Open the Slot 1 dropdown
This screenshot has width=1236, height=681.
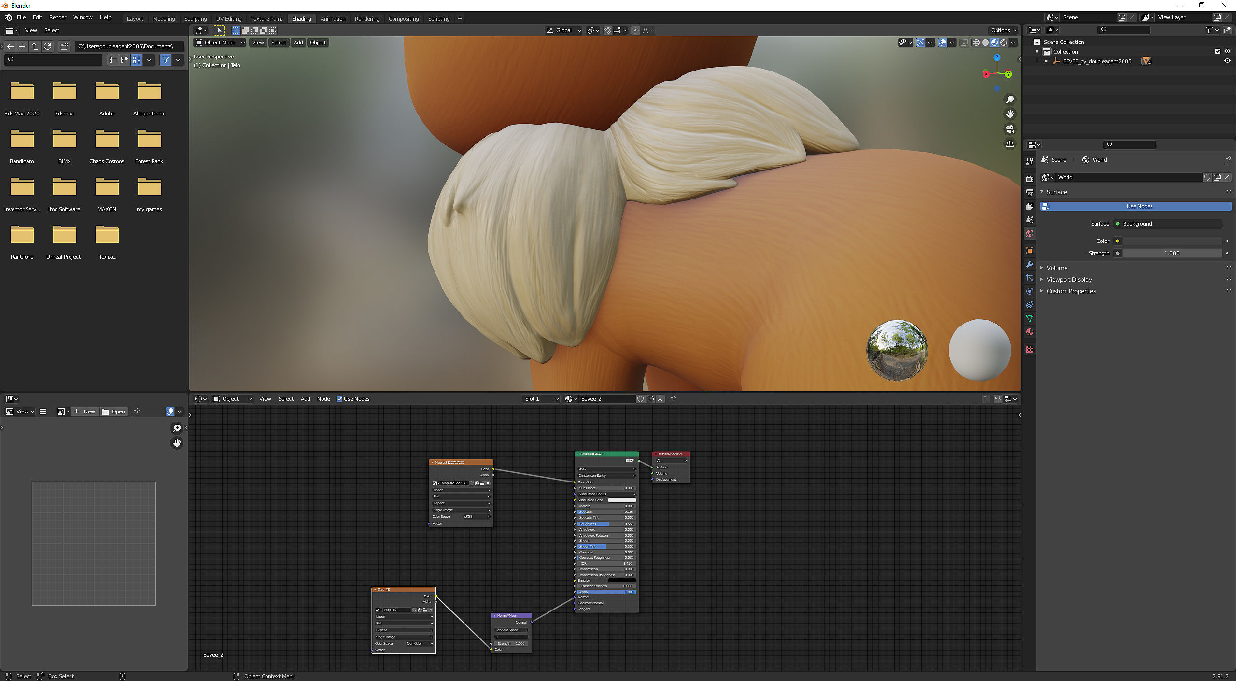pos(541,399)
